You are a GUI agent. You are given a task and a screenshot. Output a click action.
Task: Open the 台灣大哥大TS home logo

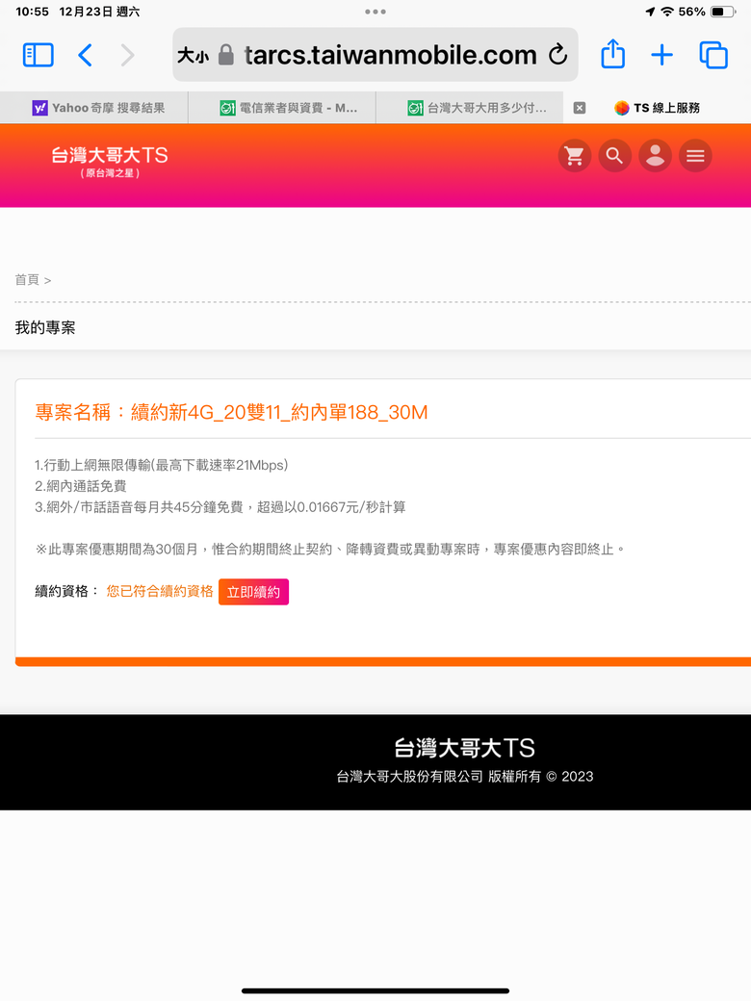click(x=110, y=162)
